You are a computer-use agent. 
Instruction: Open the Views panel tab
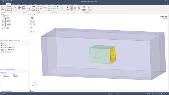pyautogui.click(x=19, y=41)
